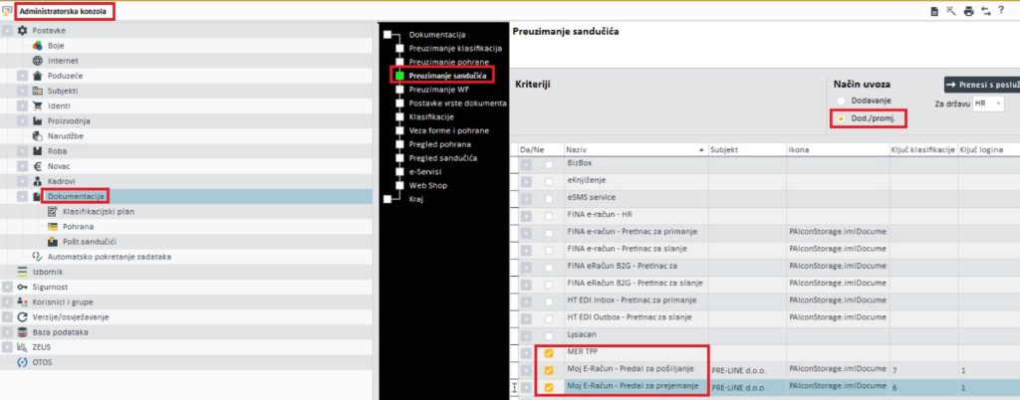Click the document icon in top toolbar

[933, 11]
